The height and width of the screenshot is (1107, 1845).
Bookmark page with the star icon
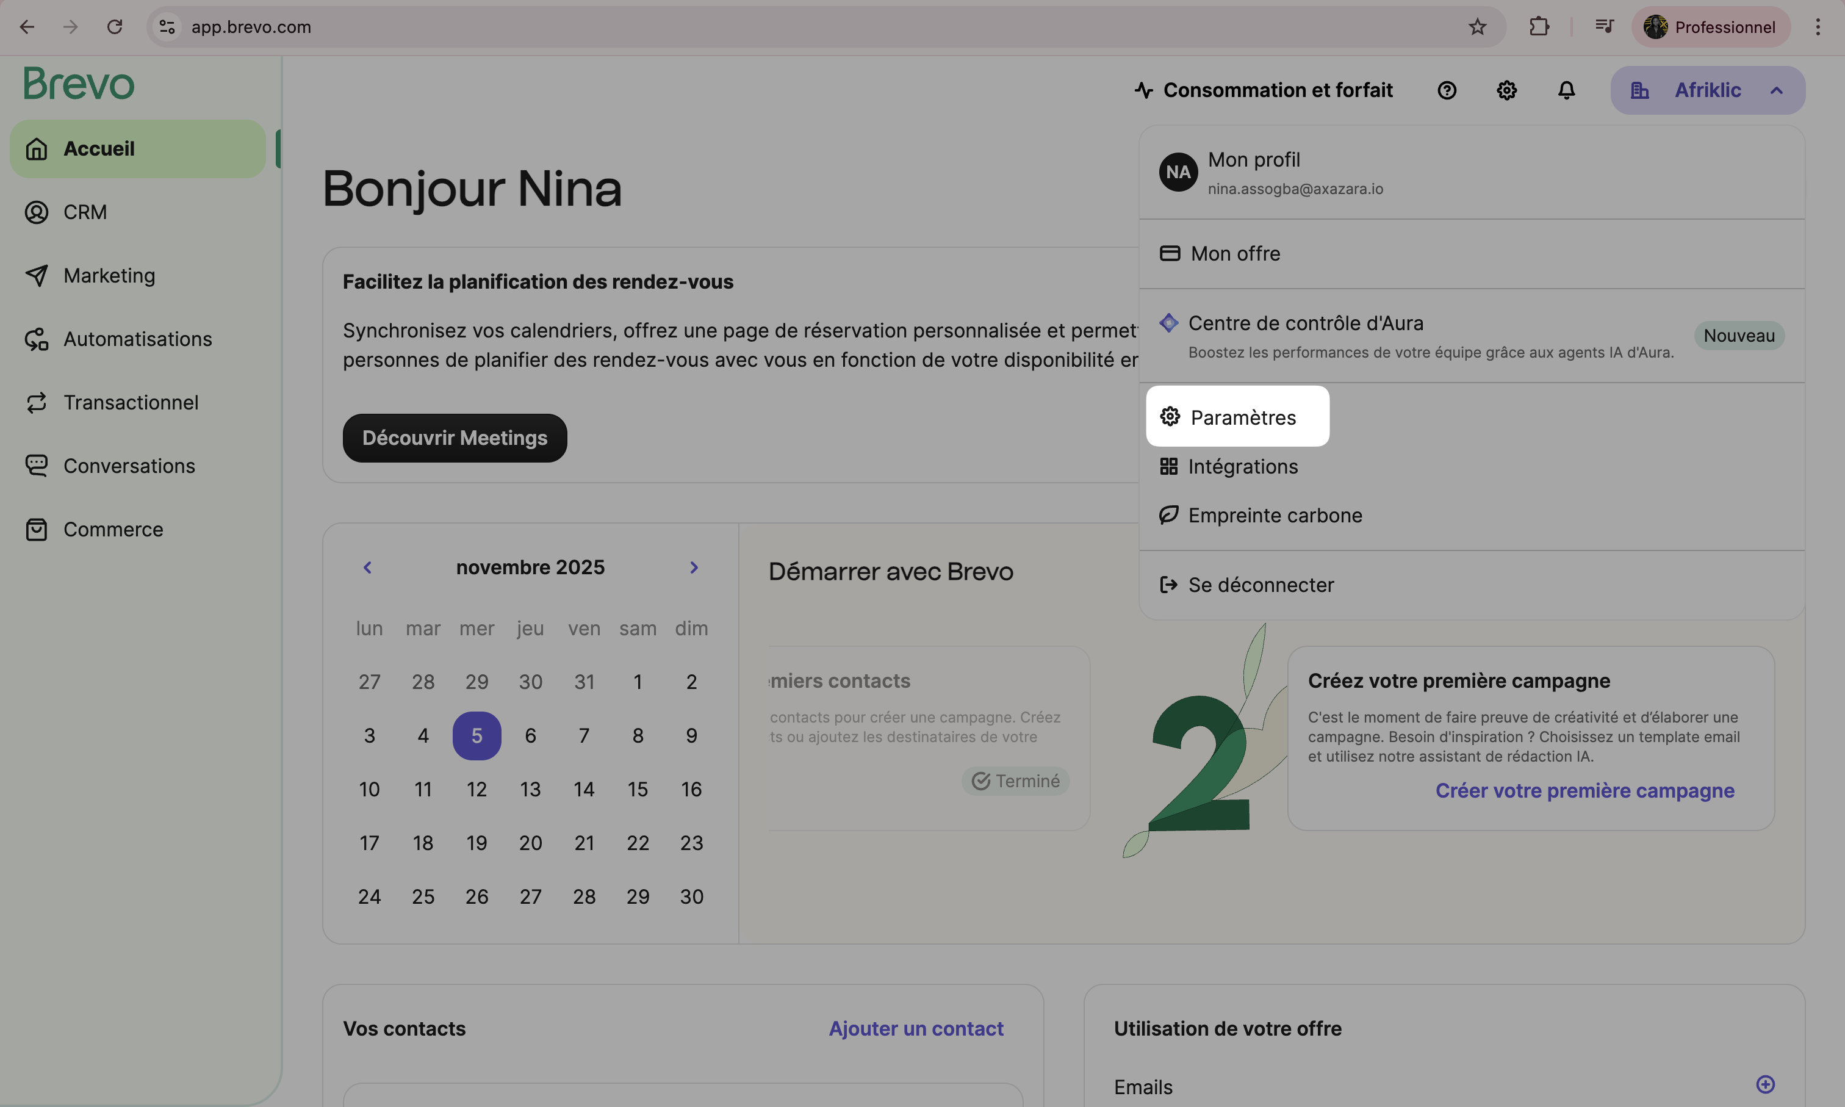point(1476,27)
